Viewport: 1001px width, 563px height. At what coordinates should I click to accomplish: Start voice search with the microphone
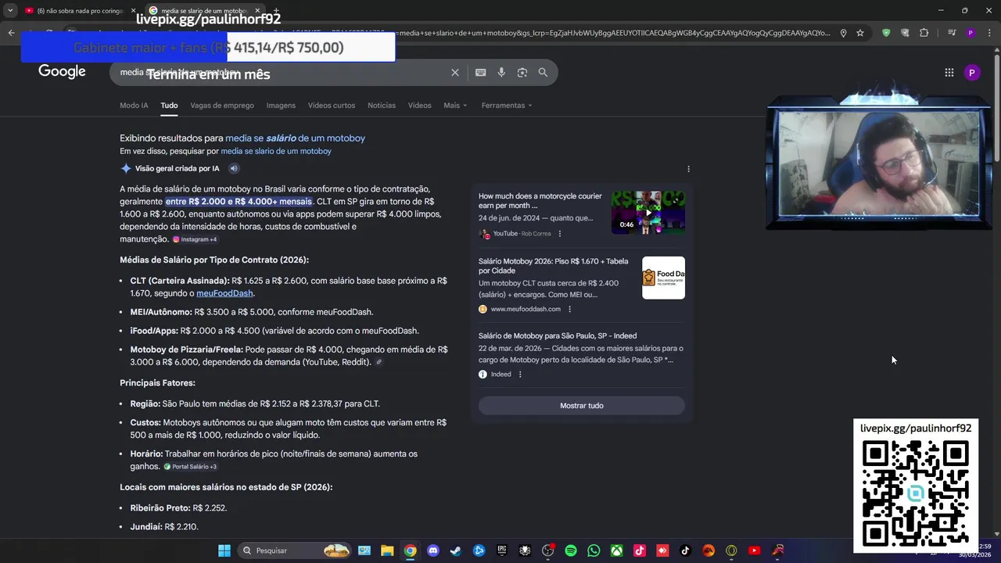click(501, 73)
